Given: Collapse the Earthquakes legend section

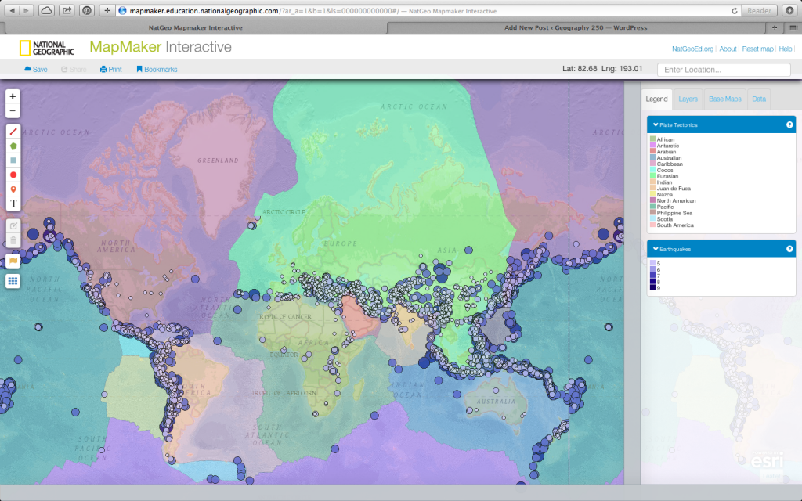Looking at the screenshot, I should click(x=656, y=248).
